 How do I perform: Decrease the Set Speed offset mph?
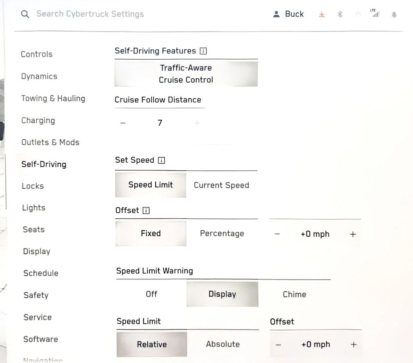(277, 234)
